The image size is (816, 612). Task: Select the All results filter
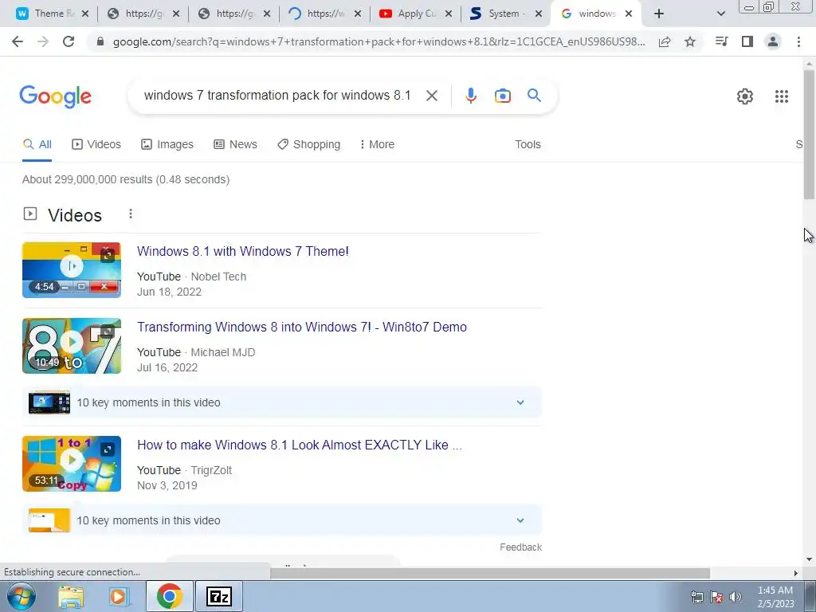(37, 144)
